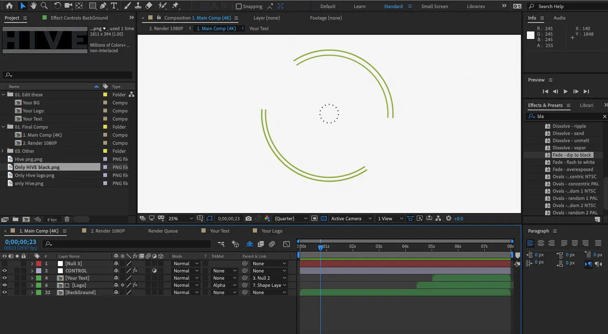
Task: Select the Puppet Pin tool
Action: point(175,6)
